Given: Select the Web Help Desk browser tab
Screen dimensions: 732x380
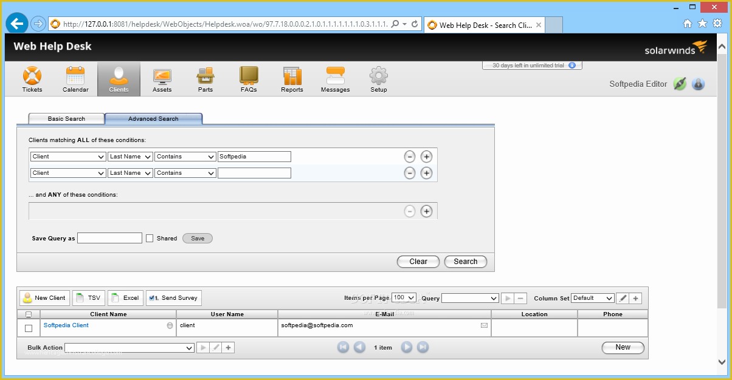Looking at the screenshot, I should pos(485,25).
